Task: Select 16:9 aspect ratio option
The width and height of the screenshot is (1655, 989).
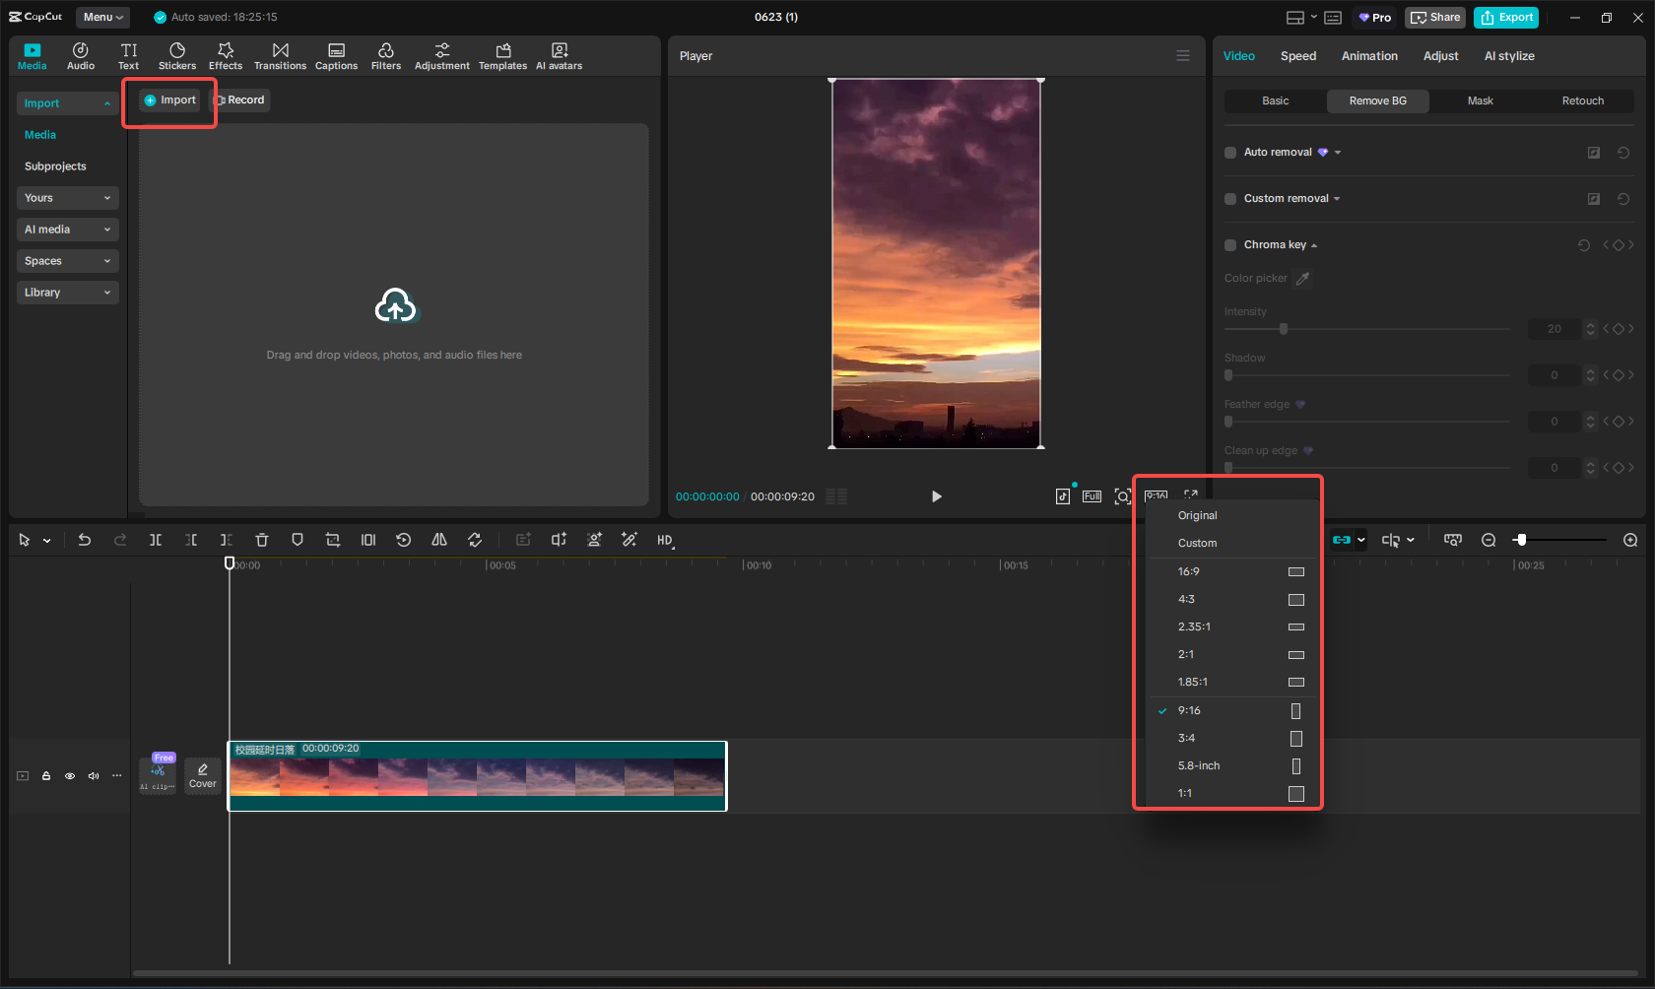Action: (x=1189, y=571)
